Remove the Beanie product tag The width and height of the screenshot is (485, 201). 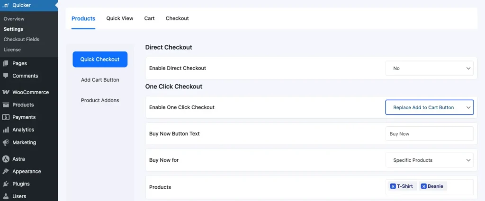(x=423, y=186)
